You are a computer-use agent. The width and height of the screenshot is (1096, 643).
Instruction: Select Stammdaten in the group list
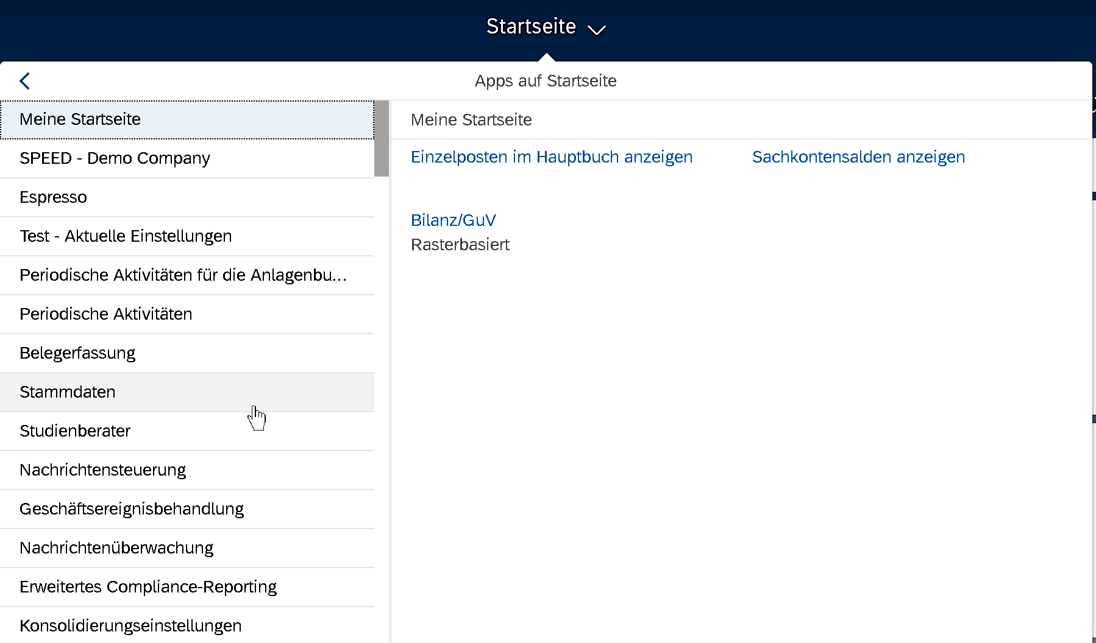click(187, 392)
